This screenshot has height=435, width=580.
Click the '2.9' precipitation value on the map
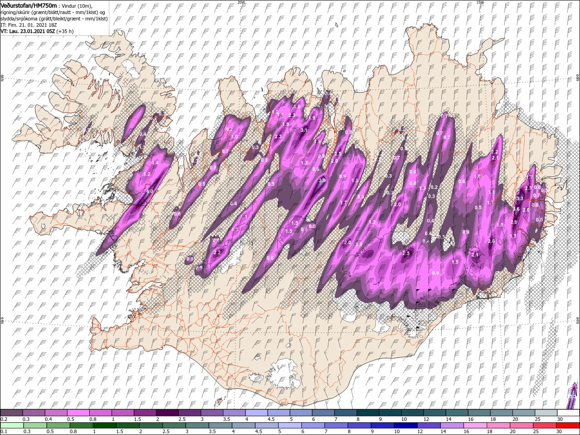pyautogui.click(x=514, y=222)
